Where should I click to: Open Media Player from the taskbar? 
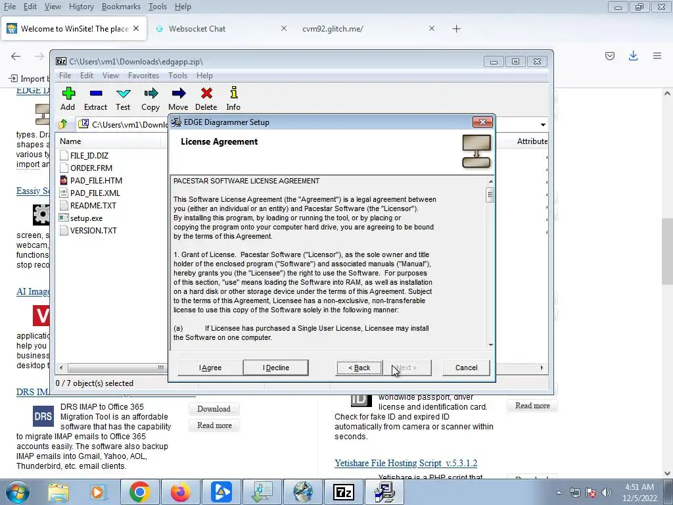click(x=98, y=492)
